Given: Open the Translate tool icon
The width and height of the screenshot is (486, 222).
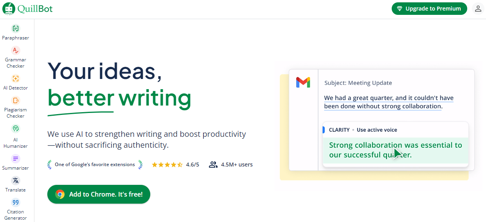Looking at the screenshot, I should point(16,181).
